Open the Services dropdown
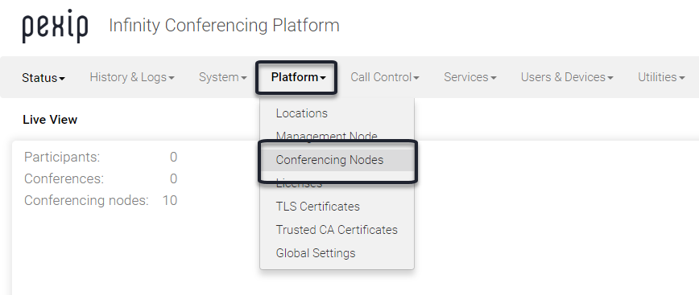The width and height of the screenshot is (699, 295). pyautogui.click(x=470, y=77)
